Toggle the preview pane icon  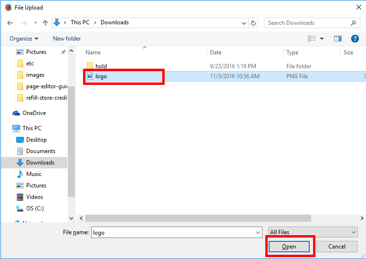click(337, 39)
